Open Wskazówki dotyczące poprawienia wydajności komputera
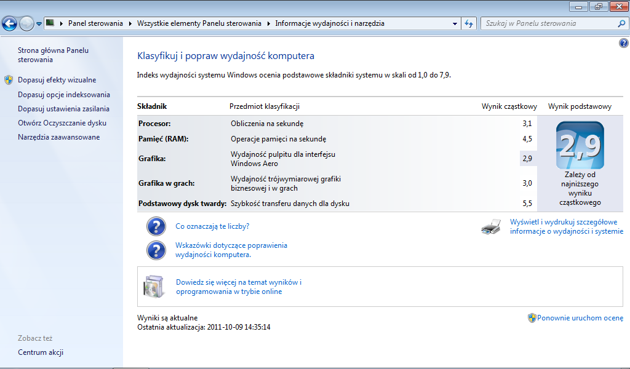 point(231,250)
